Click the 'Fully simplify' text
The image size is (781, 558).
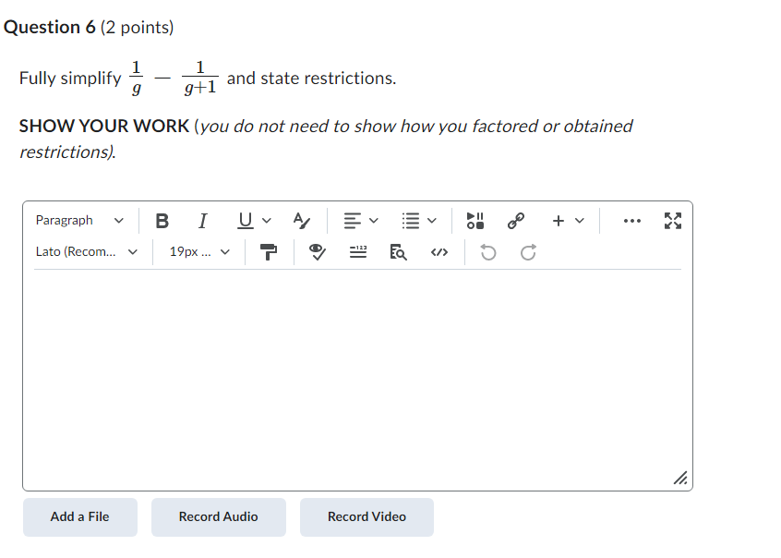(x=70, y=79)
